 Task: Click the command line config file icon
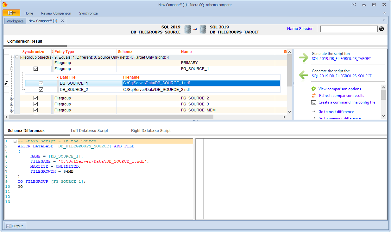point(313,102)
